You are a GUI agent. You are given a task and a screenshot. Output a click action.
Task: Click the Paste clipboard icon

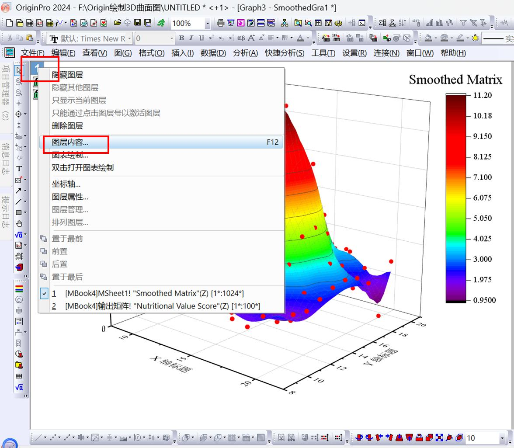tap(30, 38)
